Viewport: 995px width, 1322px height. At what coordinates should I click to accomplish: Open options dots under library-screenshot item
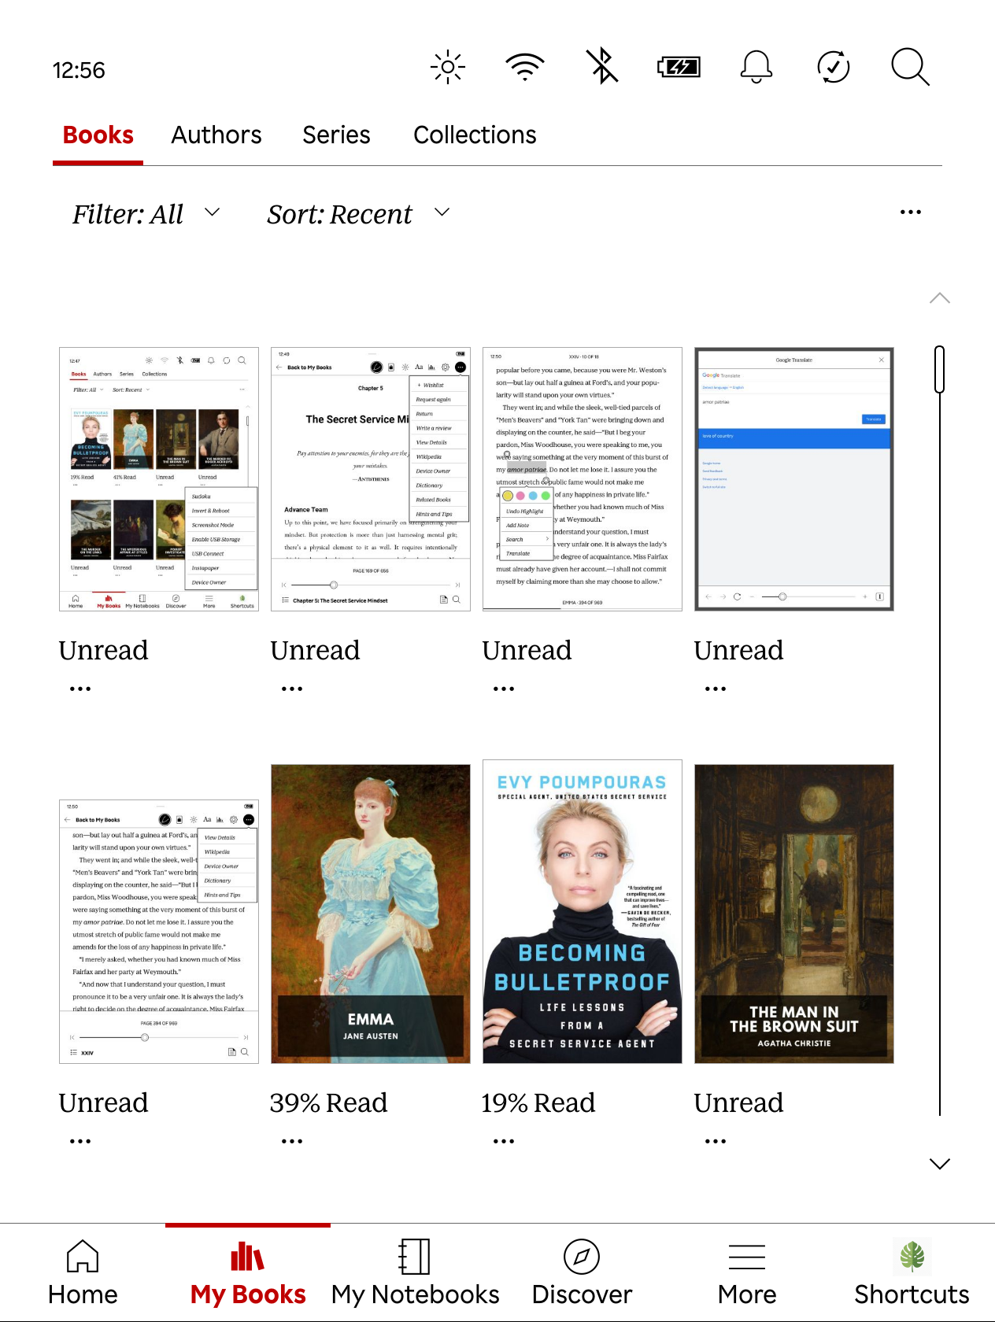click(80, 689)
